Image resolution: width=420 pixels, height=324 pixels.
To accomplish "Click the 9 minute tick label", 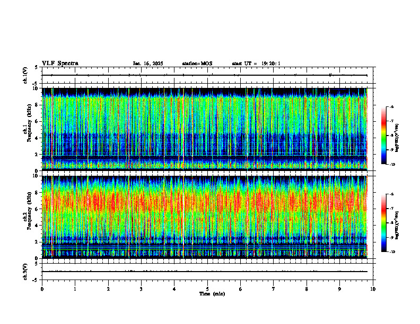I will click(339, 289).
